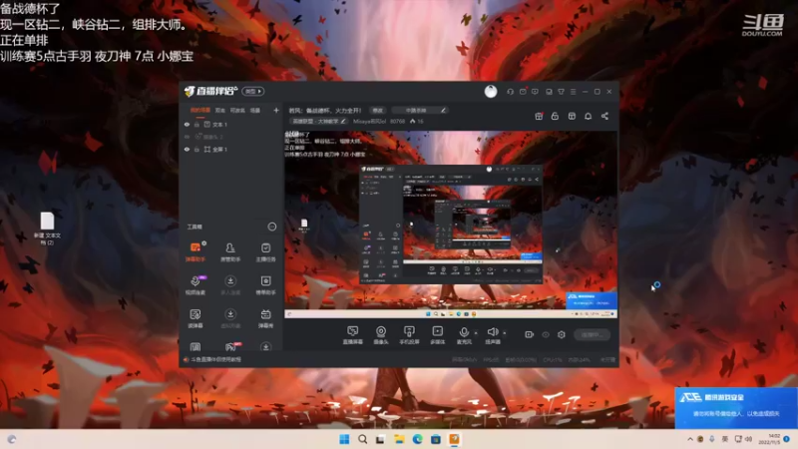Screen dimensions: 798x449
Task: Open the 弹幕秀 tool
Action: tap(265, 318)
